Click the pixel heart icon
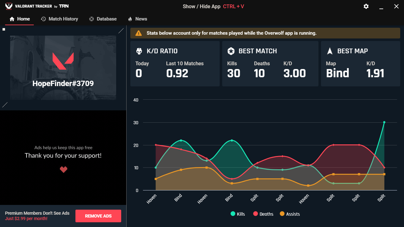This screenshot has height=227, width=404. (63, 170)
